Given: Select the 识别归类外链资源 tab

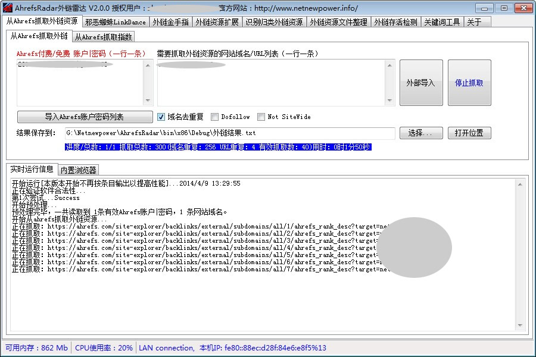Looking at the screenshot, I should pyautogui.click(x=274, y=22).
